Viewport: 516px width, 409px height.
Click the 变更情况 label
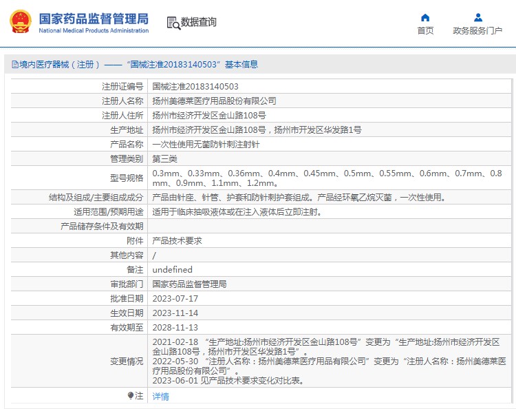pyautogui.click(x=127, y=361)
